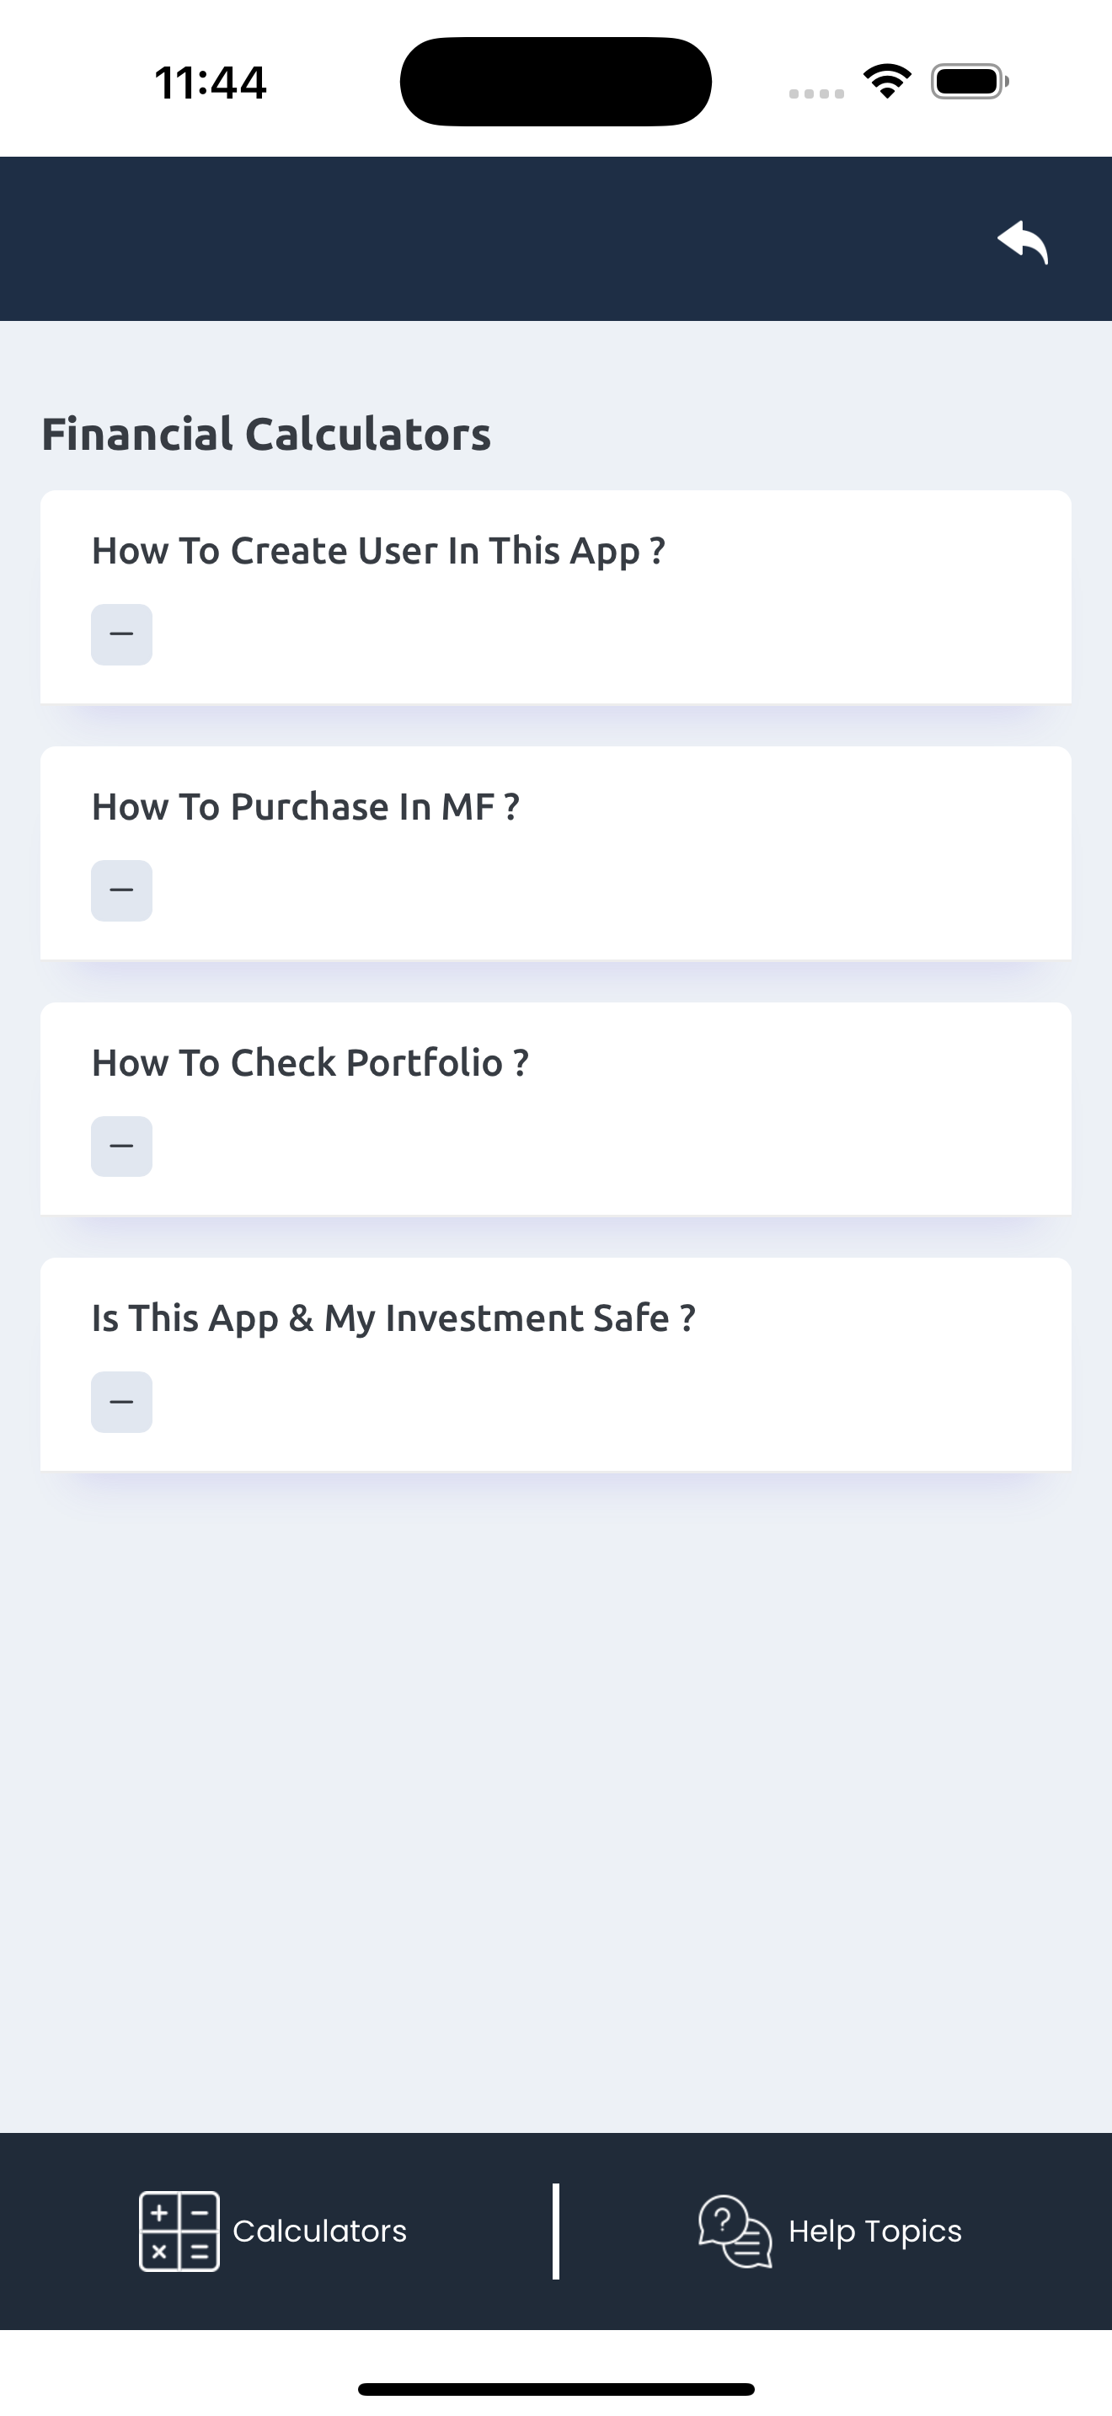Tap the home indicator bar at bottom
The height and width of the screenshot is (2416, 1112).
[x=556, y=2389]
